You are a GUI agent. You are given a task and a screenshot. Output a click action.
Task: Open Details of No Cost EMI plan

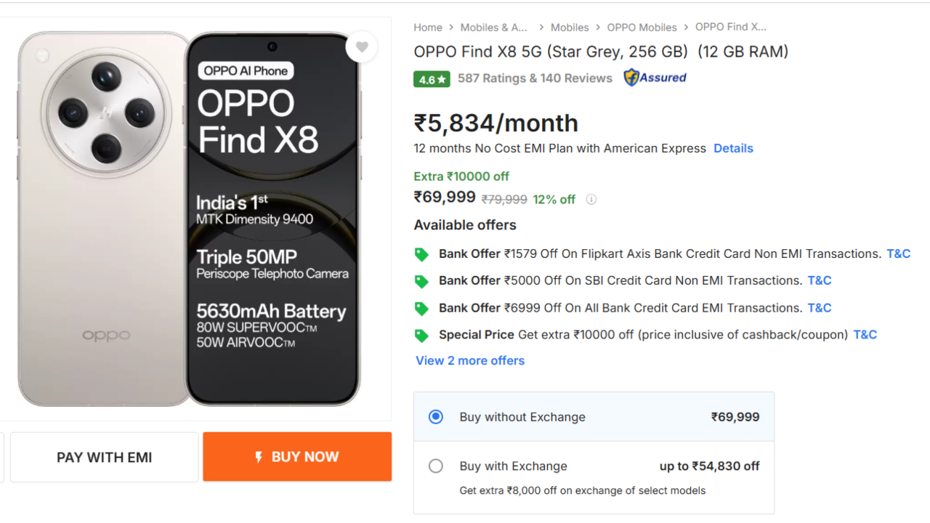[733, 148]
